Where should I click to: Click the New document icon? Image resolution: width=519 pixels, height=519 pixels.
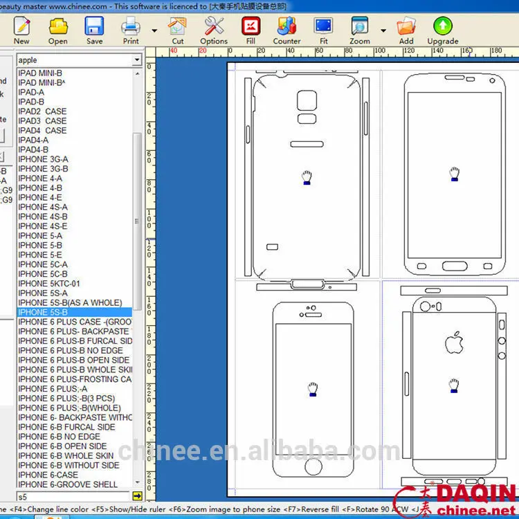pos(21,27)
